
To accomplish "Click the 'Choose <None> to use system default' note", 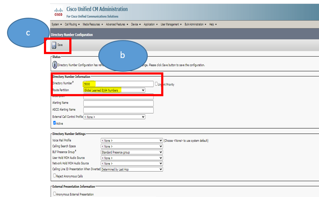I will point(186,140).
